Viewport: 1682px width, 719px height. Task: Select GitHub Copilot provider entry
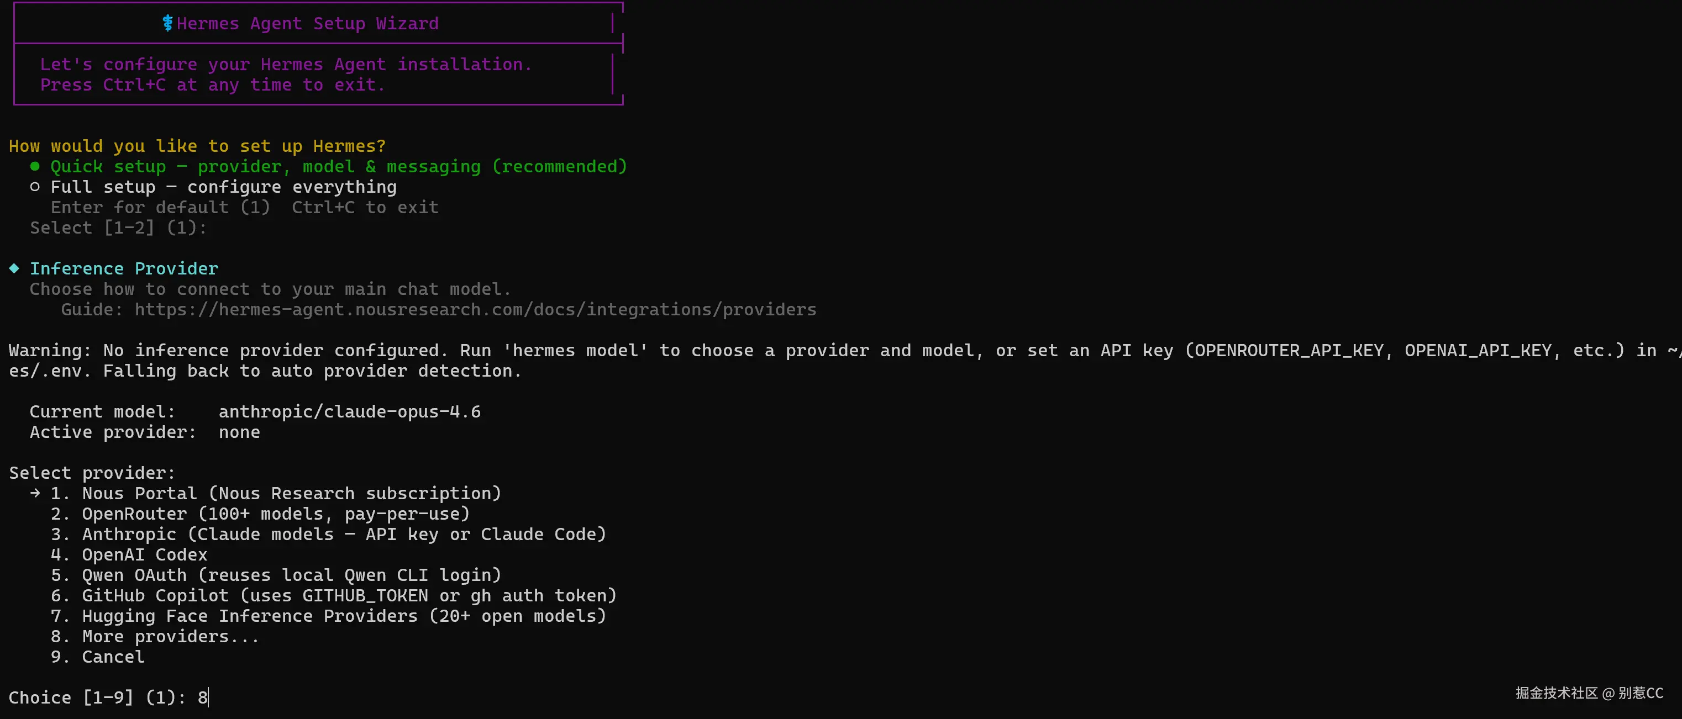[334, 596]
